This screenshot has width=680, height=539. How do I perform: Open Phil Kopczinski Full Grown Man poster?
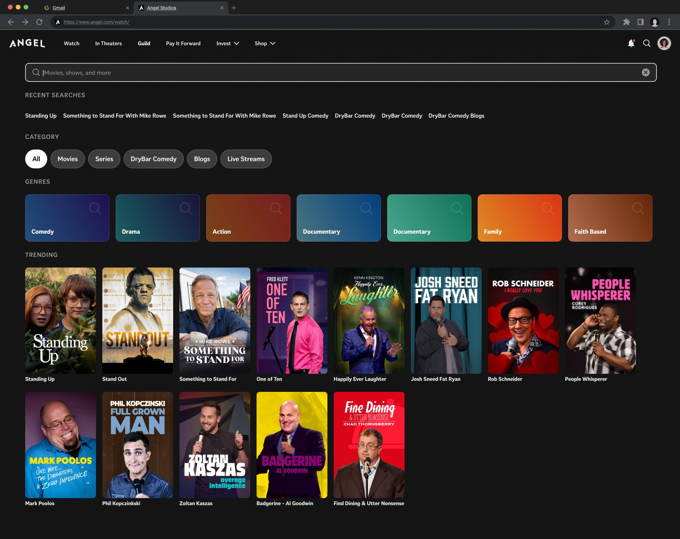point(138,445)
